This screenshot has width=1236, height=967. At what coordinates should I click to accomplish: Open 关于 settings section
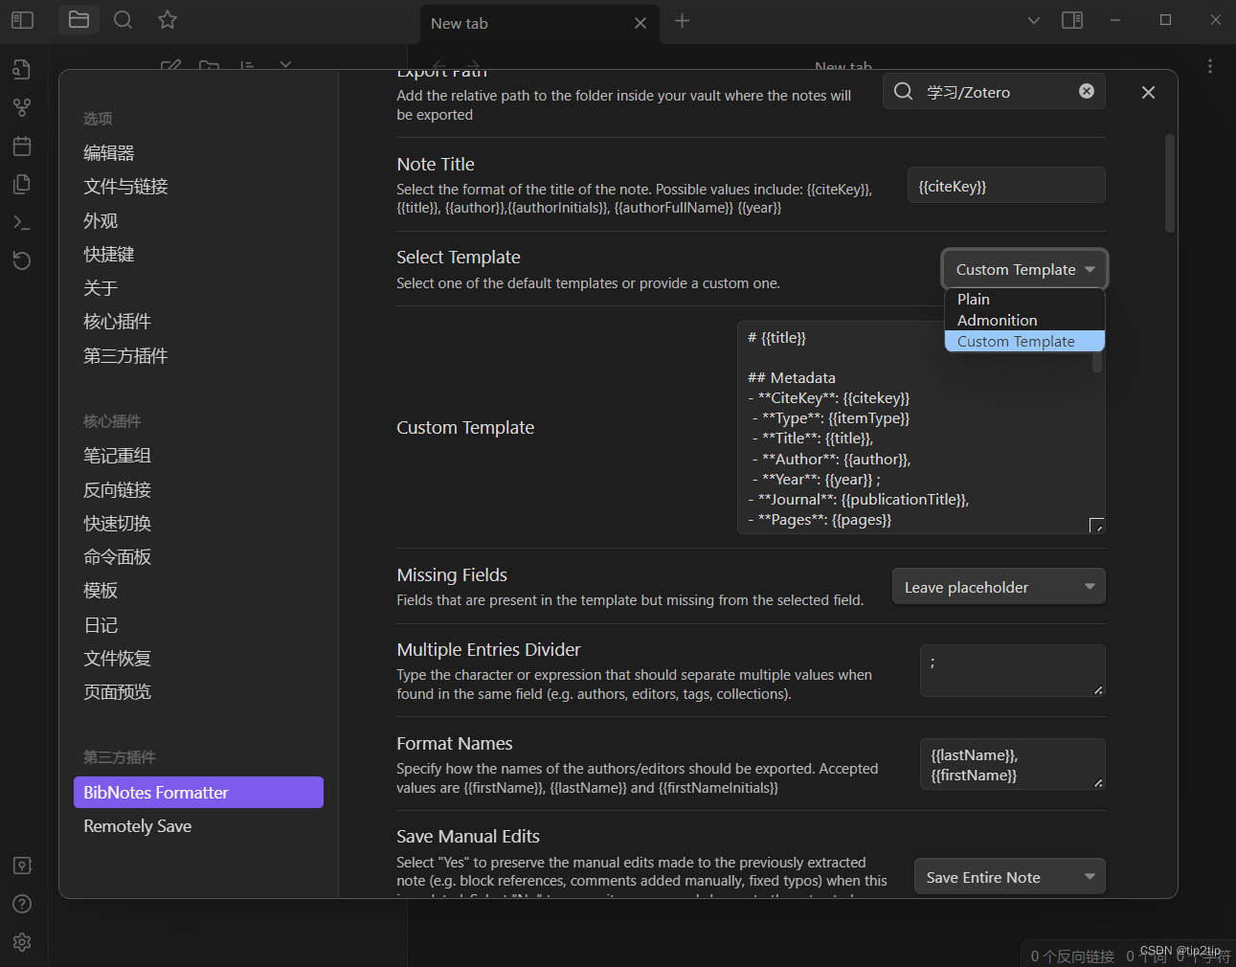[101, 288]
